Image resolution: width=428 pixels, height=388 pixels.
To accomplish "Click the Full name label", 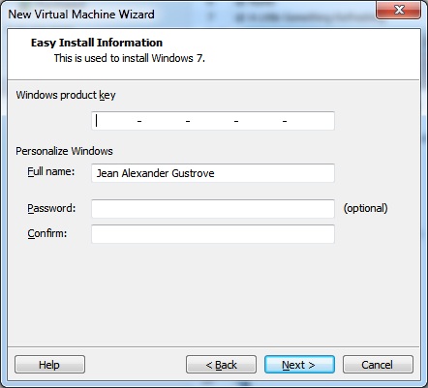I will (51, 171).
